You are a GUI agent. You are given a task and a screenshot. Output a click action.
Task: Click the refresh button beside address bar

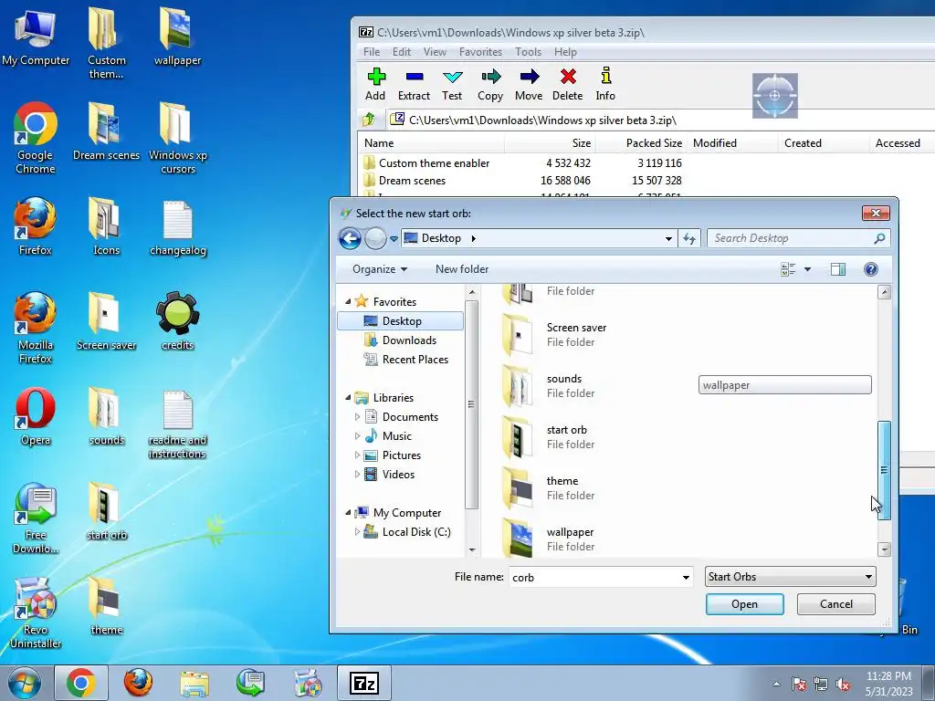click(689, 238)
